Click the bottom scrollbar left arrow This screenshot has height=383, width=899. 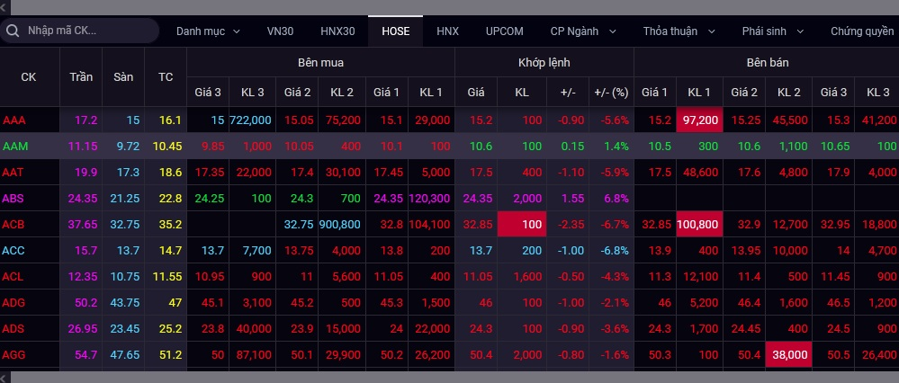4,377
